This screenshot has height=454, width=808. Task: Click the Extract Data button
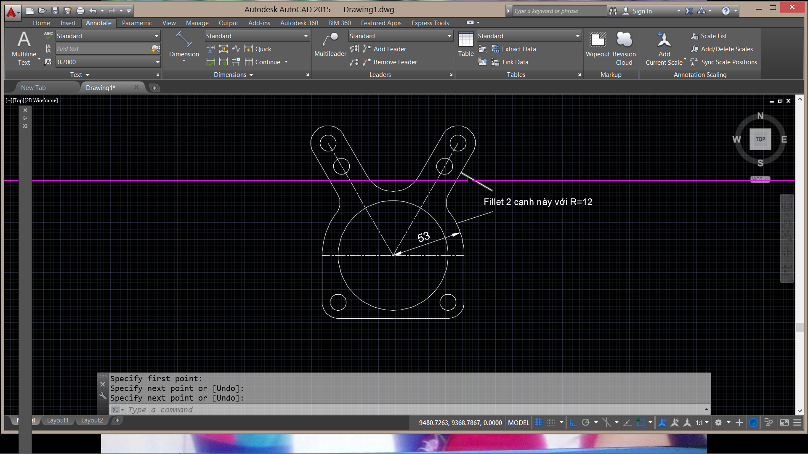coord(518,49)
